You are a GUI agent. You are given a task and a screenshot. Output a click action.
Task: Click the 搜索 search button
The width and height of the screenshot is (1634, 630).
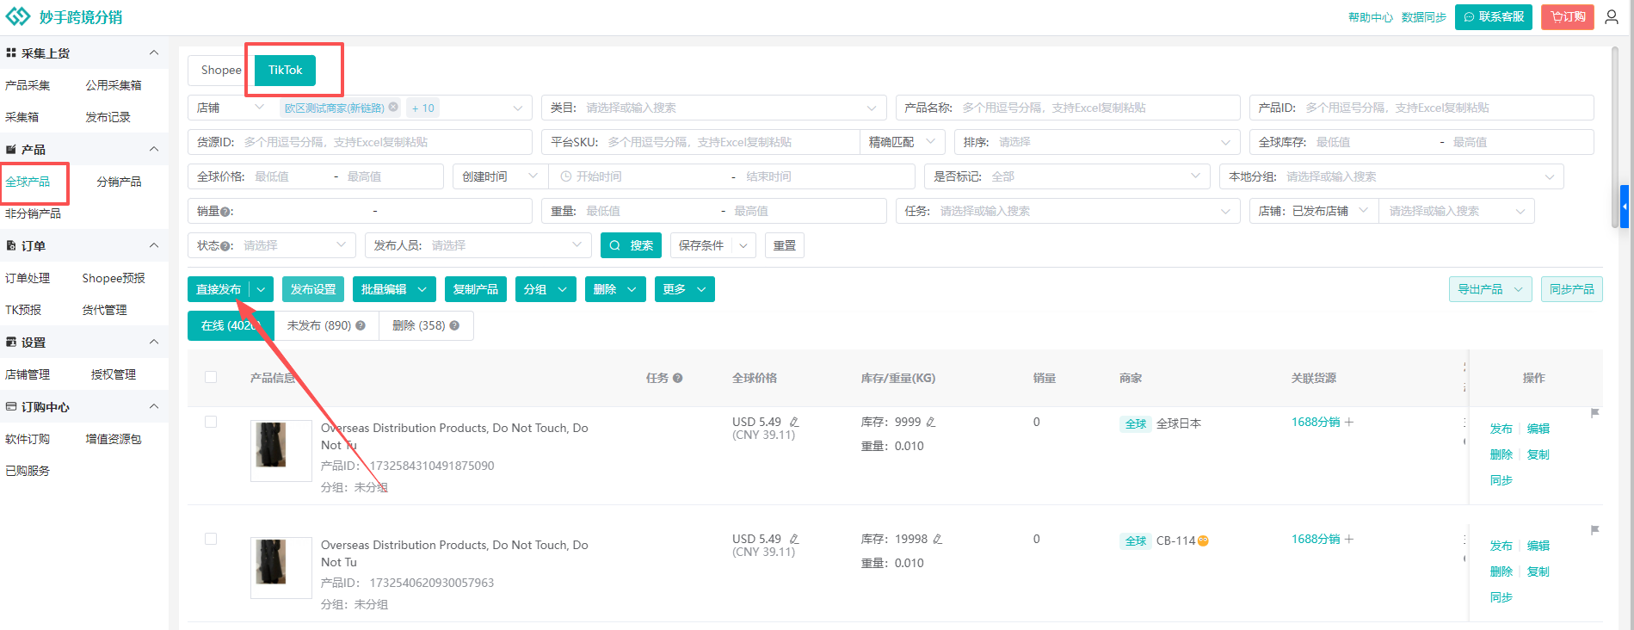pos(631,245)
